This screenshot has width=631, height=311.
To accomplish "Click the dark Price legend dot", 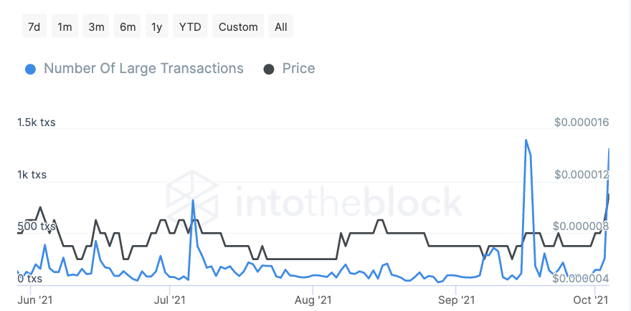I will [x=269, y=70].
